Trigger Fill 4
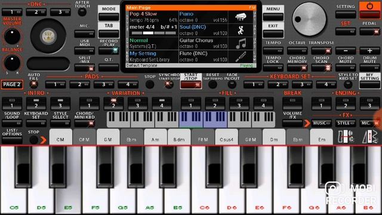 tap(263, 103)
